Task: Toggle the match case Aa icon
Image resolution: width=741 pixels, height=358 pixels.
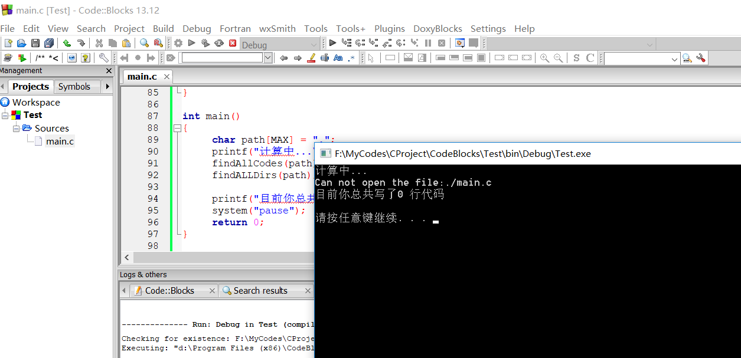Action: [338, 58]
